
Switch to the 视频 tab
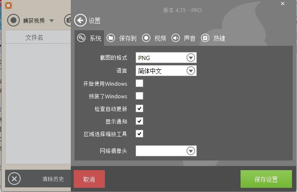(154, 38)
